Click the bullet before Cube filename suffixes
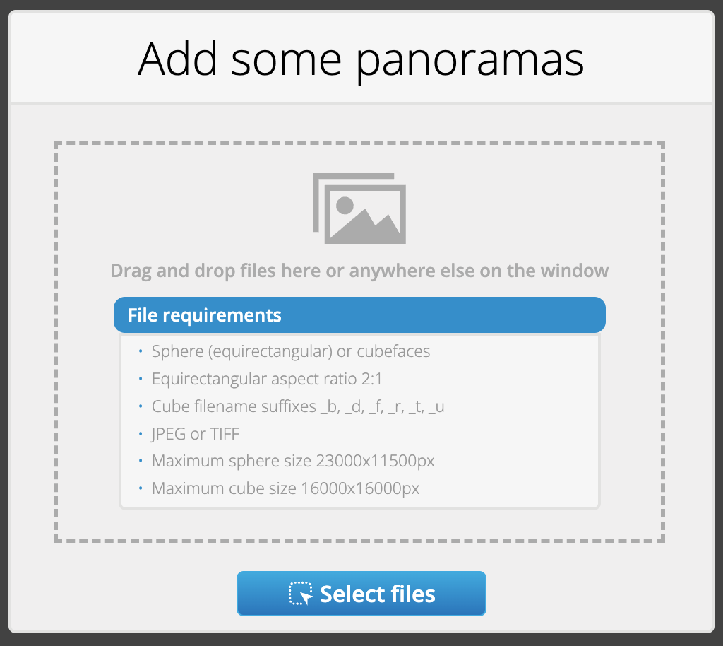 pos(141,406)
